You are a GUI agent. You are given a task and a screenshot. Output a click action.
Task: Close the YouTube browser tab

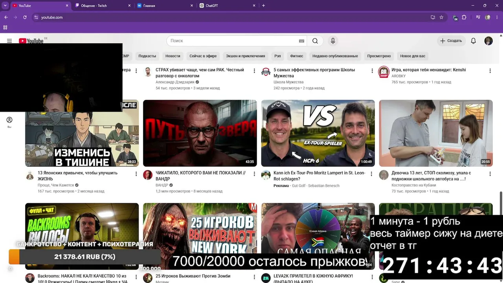(67, 6)
